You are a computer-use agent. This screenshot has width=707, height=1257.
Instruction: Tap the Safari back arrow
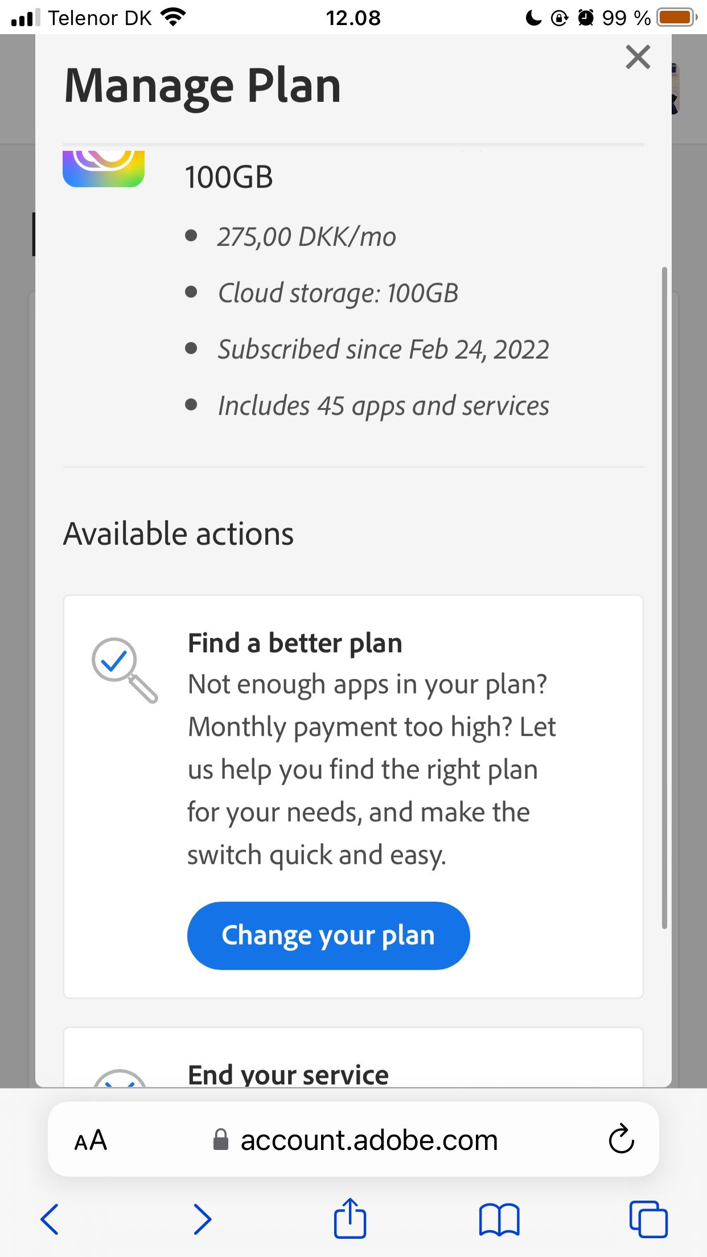click(50, 1219)
